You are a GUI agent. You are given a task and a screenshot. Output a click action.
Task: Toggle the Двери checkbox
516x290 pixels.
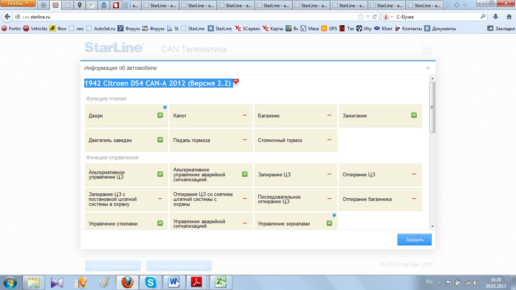pos(160,115)
